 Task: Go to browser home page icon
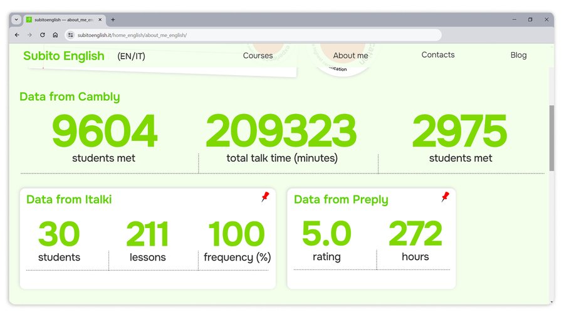tap(55, 35)
